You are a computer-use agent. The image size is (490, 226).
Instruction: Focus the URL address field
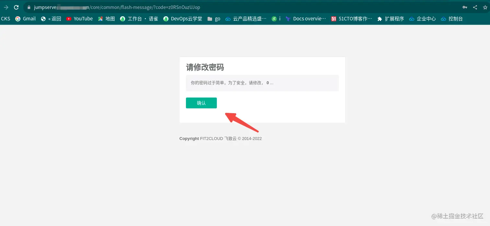[243, 7]
